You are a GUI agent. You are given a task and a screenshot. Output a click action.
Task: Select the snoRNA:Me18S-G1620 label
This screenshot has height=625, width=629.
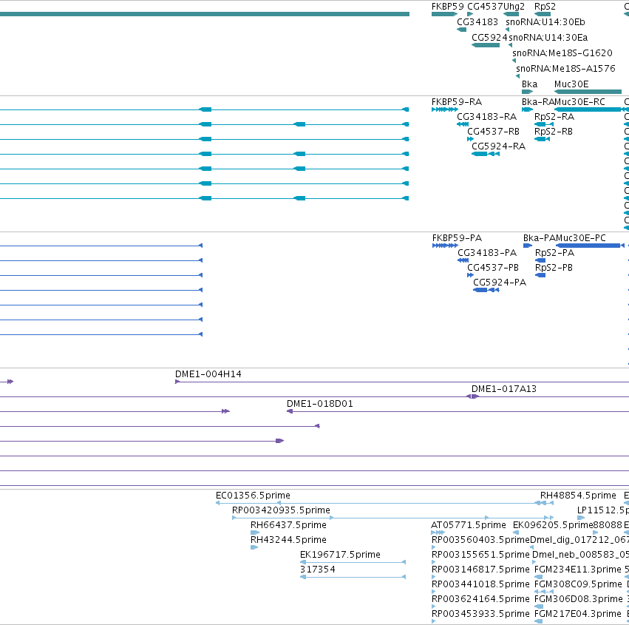click(562, 53)
